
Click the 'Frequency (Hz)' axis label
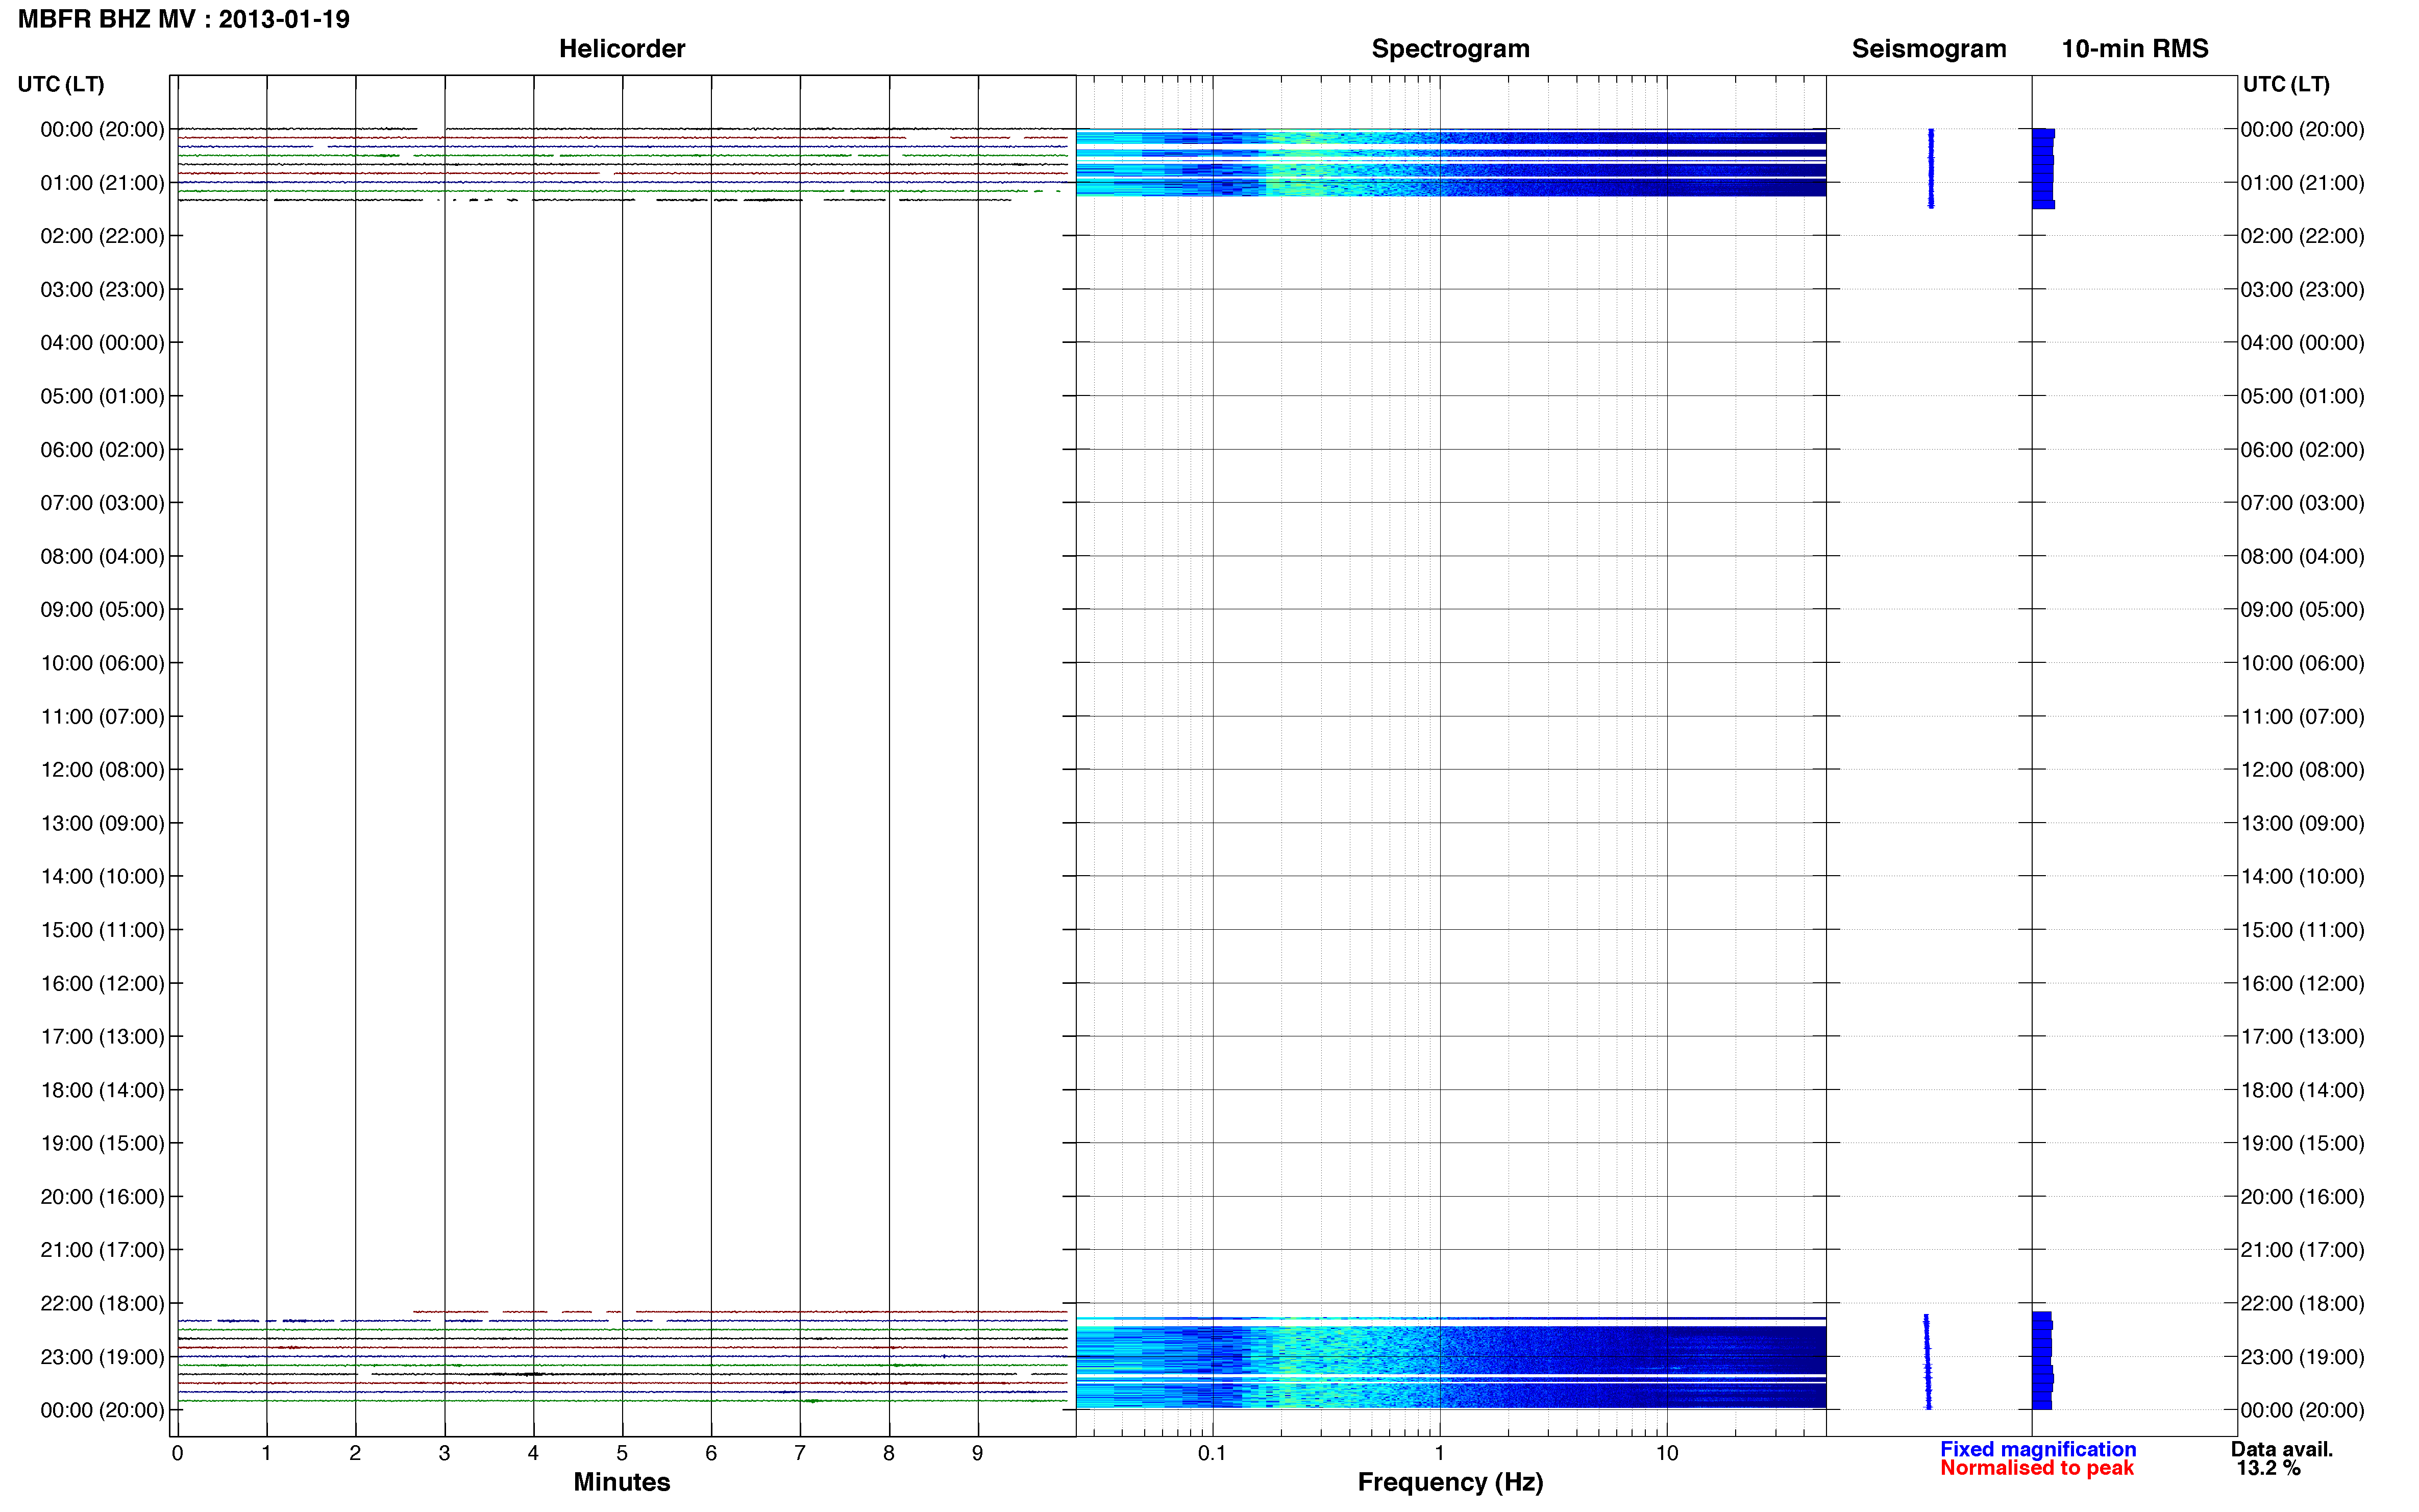(x=1450, y=1482)
